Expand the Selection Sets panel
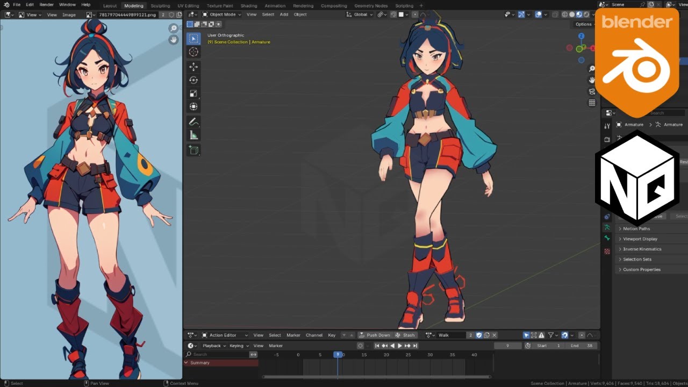688x387 pixels. click(652, 259)
